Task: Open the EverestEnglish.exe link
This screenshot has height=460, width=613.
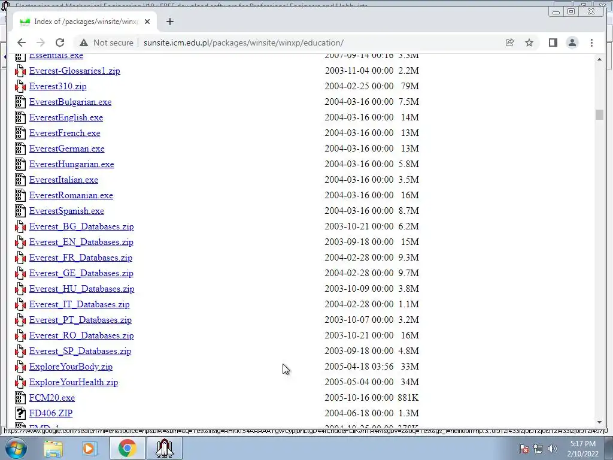Action: point(66,117)
